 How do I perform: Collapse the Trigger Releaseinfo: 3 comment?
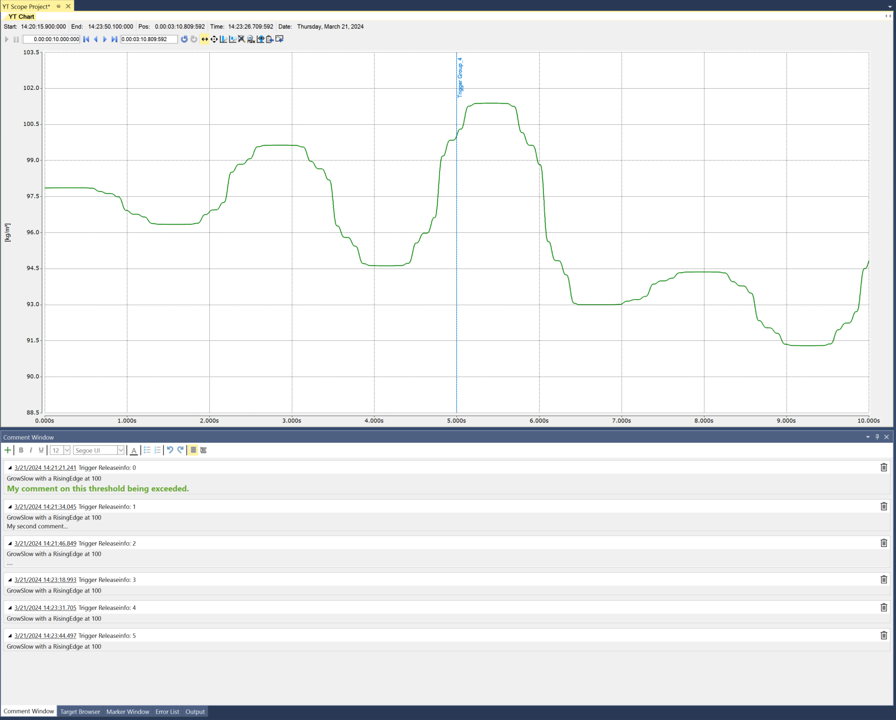click(x=10, y=580)
